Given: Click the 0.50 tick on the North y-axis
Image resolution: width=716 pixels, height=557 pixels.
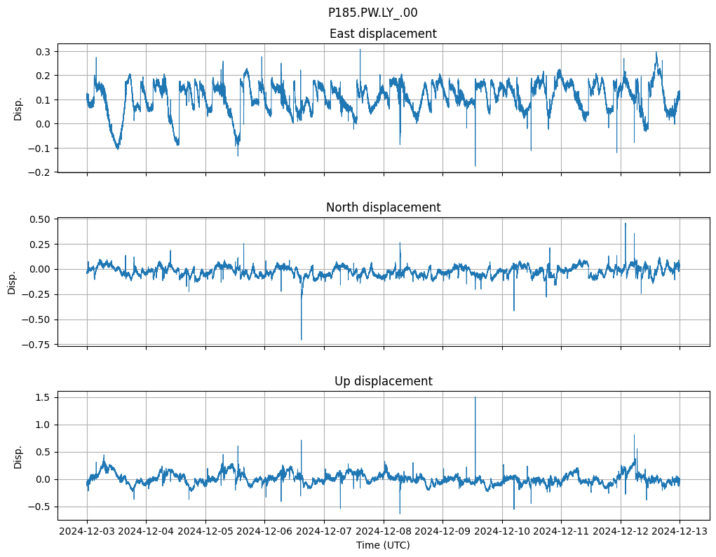Looking at the screenshot, I should pos(41,219).
